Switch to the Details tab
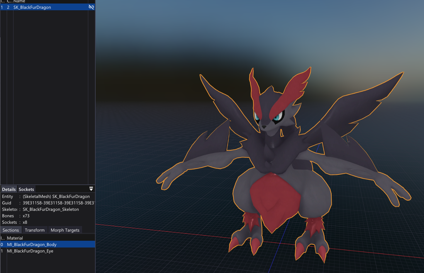424x273 pixels. pyautogui.click(x=9, y=189)
